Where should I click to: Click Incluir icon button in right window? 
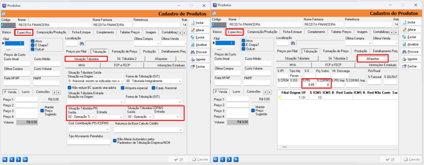411,22
